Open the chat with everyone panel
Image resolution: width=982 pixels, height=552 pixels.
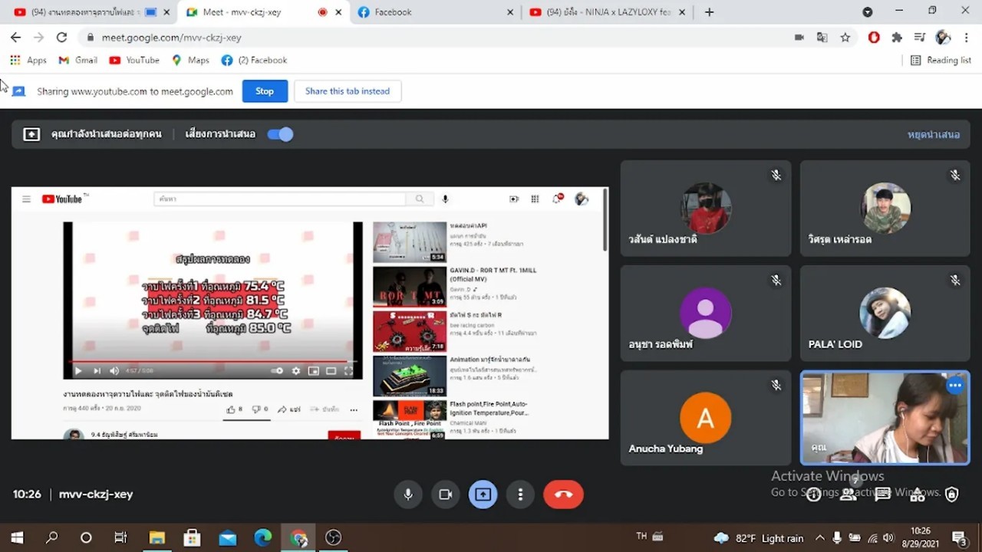[x=882, y=495]
